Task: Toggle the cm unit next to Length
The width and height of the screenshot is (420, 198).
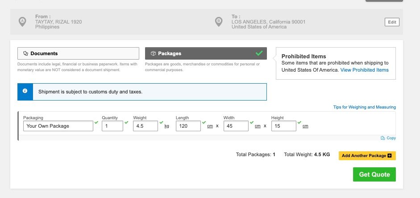Action: [210, 126]
